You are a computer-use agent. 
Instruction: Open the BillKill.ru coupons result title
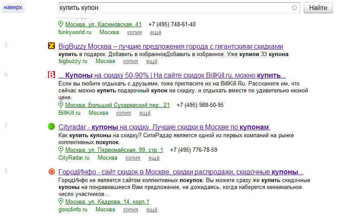click(x=172, y=75)
